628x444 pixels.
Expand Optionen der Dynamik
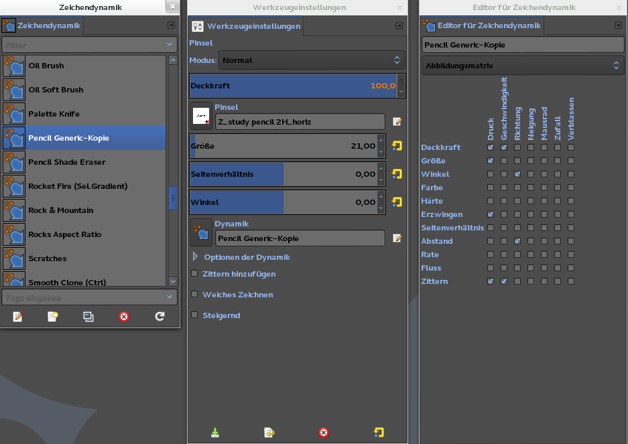[196, 256]
